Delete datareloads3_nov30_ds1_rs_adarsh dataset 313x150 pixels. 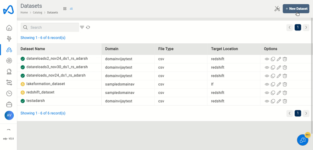285,67
